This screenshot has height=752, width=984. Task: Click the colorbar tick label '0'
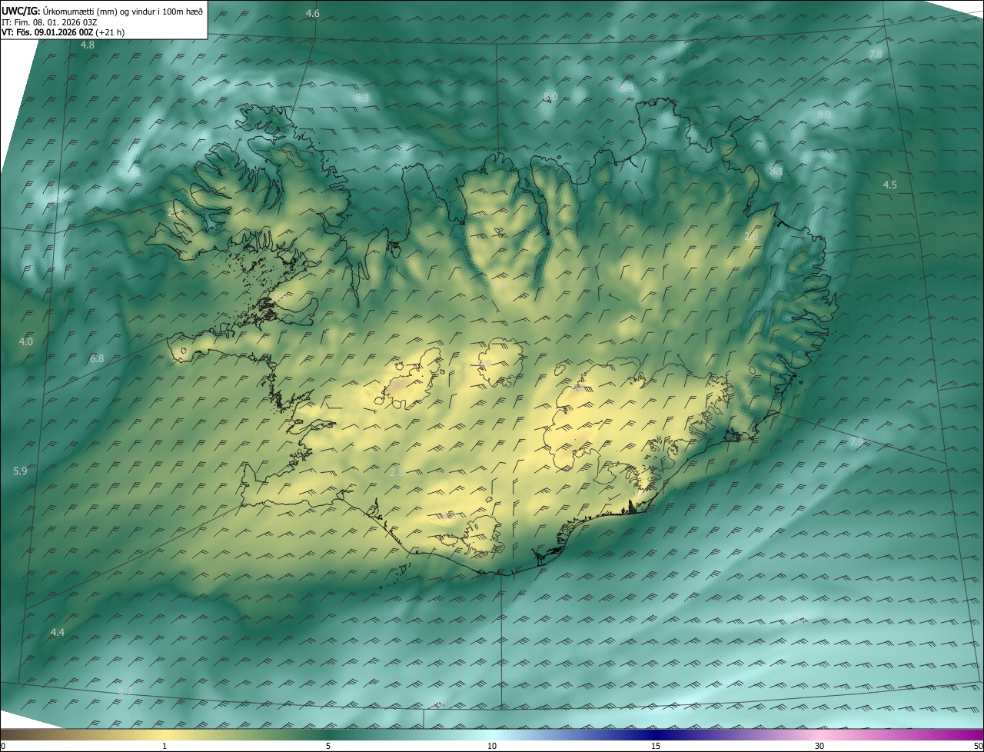3,746
